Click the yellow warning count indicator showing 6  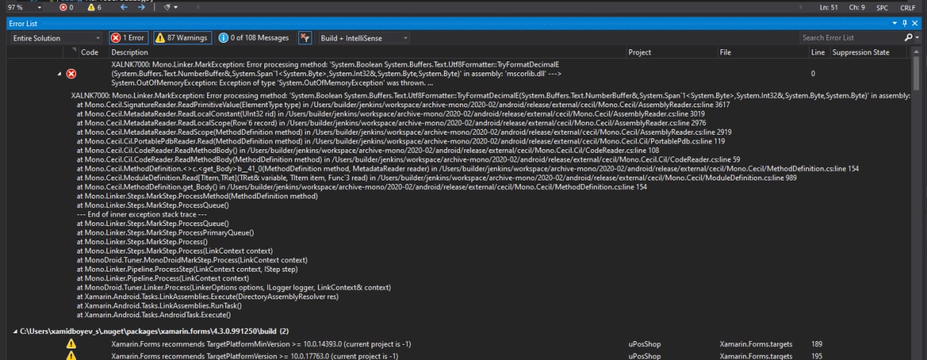click(94, 7)
